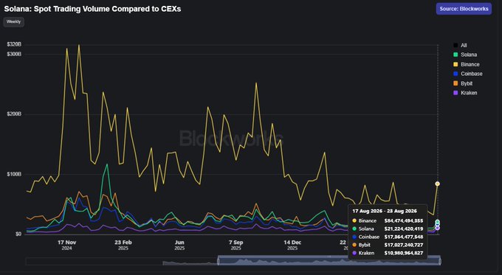
Task: Toggle the Bybit series in legend
Action: tap(463, 83)
